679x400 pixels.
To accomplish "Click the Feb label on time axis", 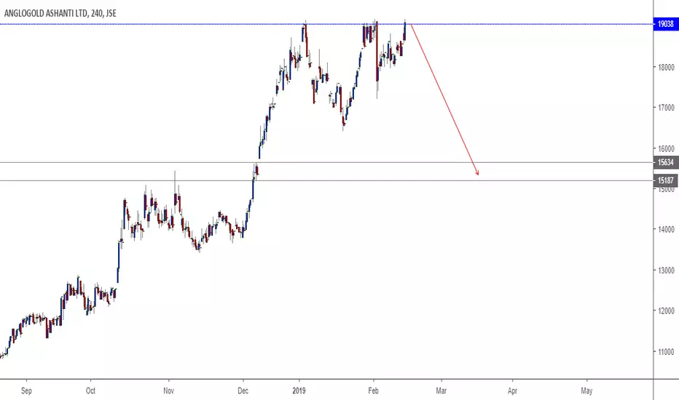I will pyautogui.click(x=373, y=391).
